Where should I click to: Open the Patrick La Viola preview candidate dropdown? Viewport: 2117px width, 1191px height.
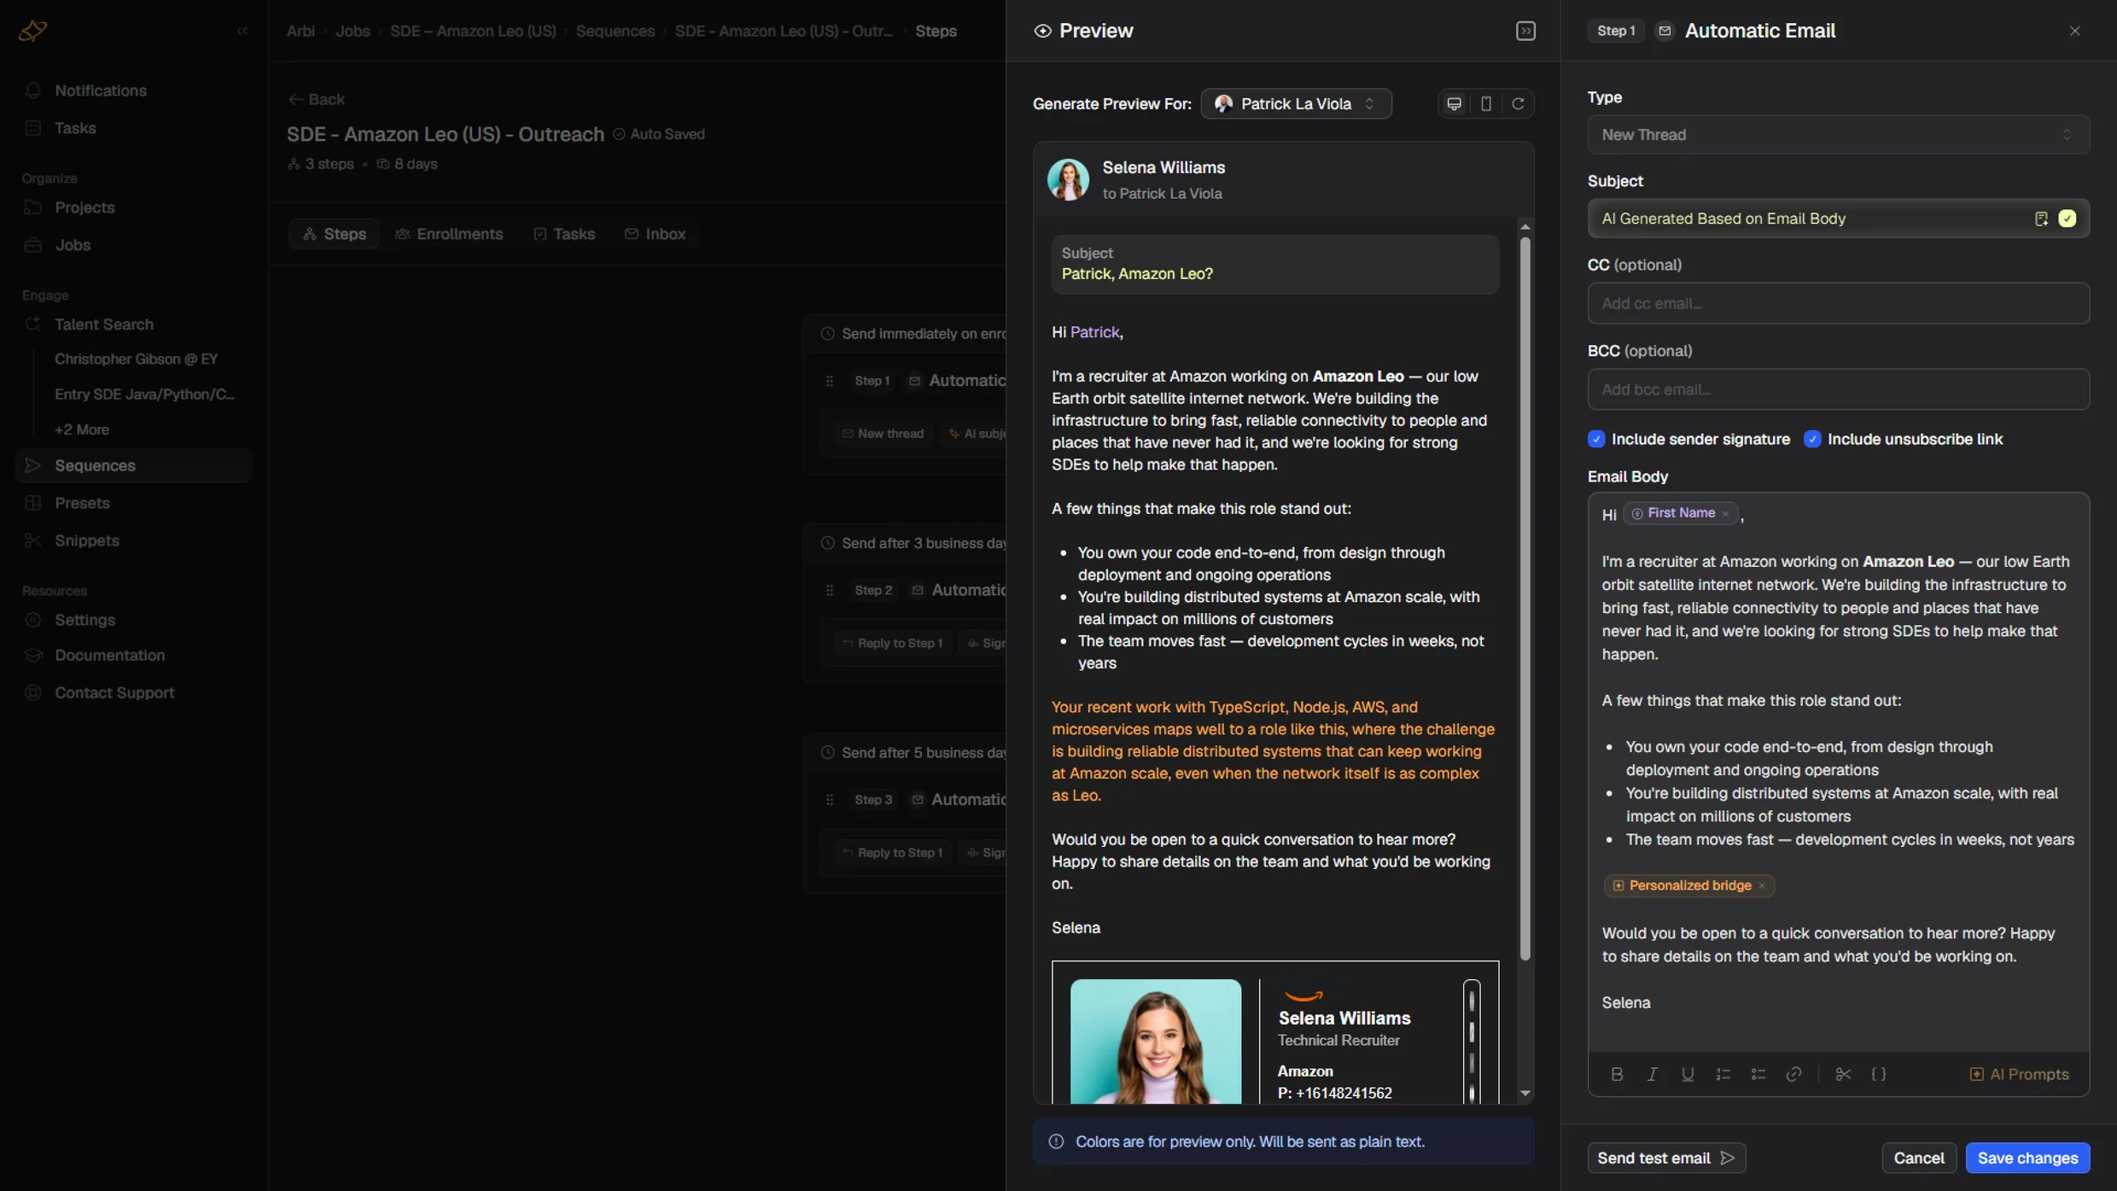(1296, 103)
